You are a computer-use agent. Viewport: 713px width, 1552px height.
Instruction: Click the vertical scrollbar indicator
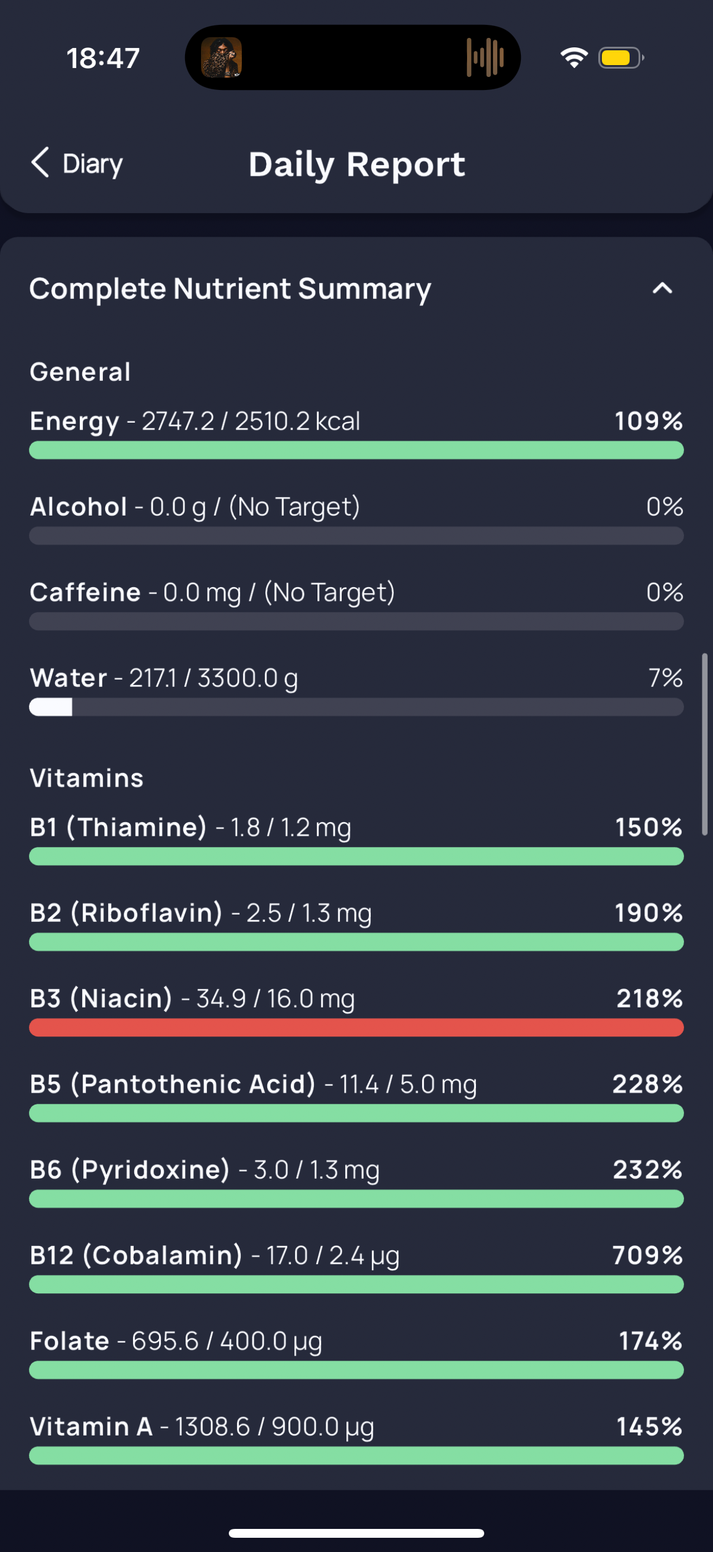point(705,744)
